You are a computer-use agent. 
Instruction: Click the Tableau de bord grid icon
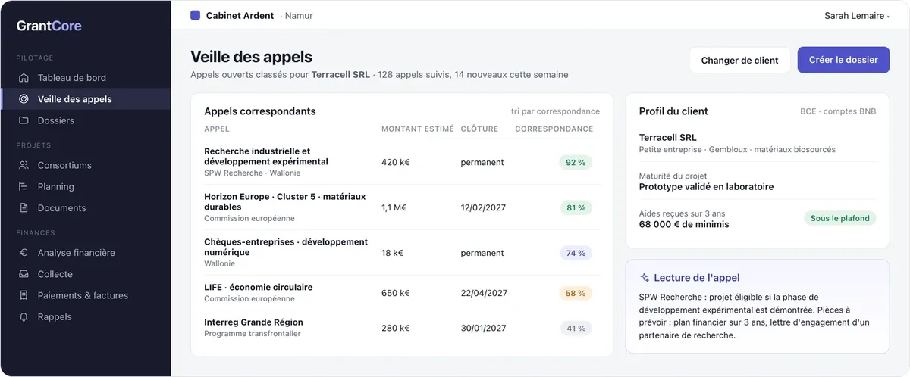(x=24, y=78)
